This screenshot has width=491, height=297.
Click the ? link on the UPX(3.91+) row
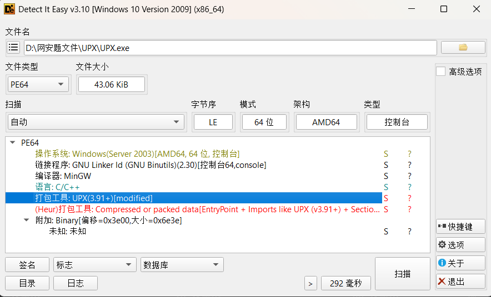coord(409,198)
